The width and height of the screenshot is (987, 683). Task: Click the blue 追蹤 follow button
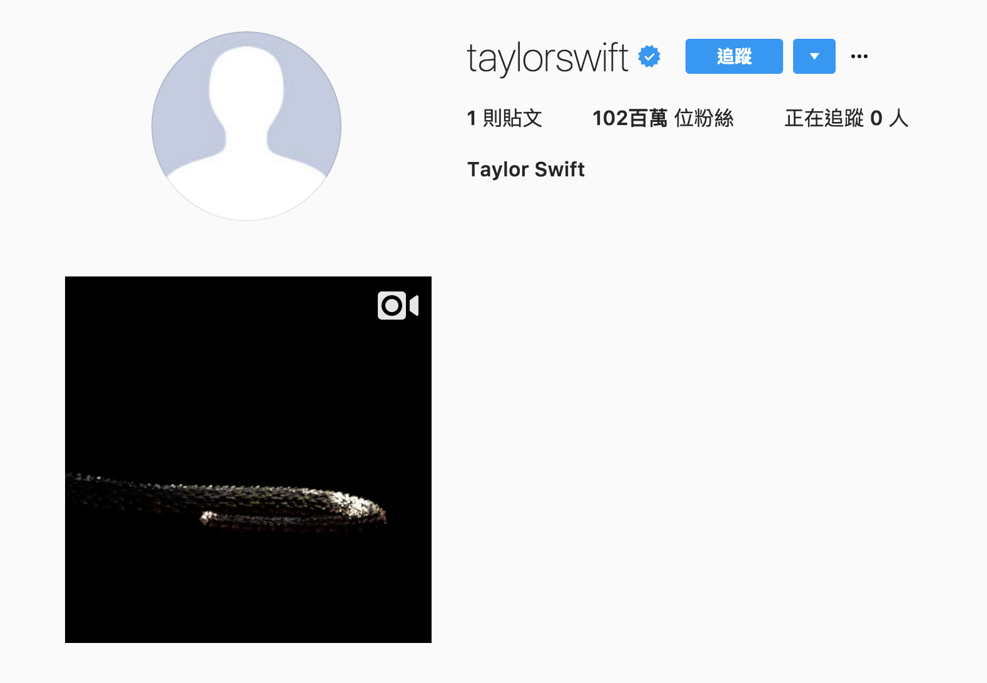pyautogui.click(x=734, y=56)
